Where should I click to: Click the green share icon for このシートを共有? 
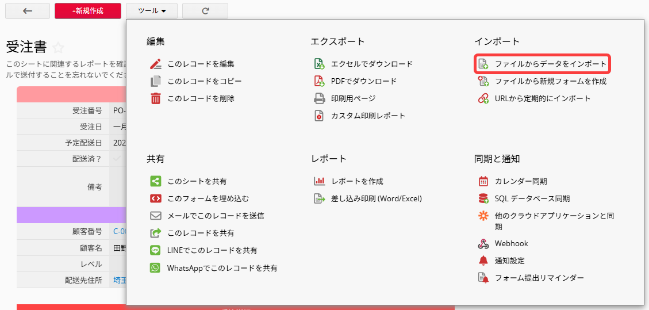pyautogui.click(x=155, y=181)
